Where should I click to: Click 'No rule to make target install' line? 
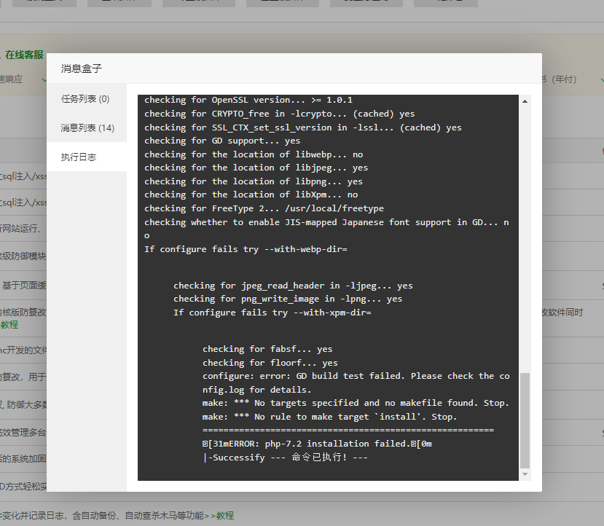click(x=330, y=417)
